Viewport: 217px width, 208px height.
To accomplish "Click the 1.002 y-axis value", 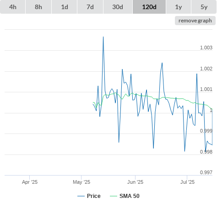I will tap(206, 69).
